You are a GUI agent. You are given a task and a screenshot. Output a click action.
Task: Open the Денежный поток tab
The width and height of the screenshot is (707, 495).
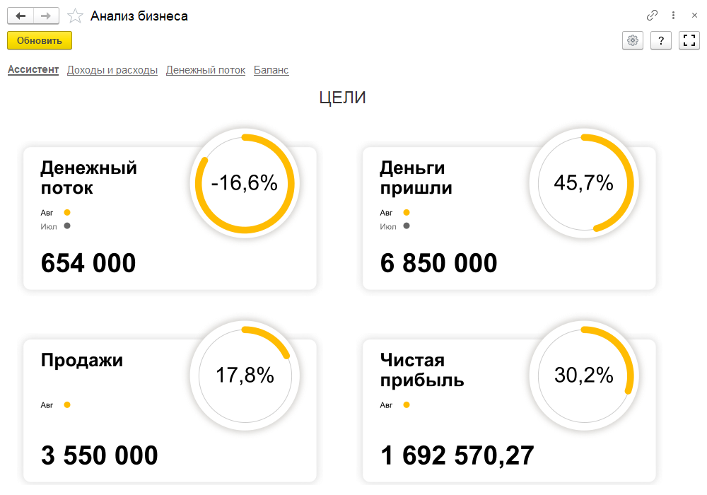click(206, 70)
